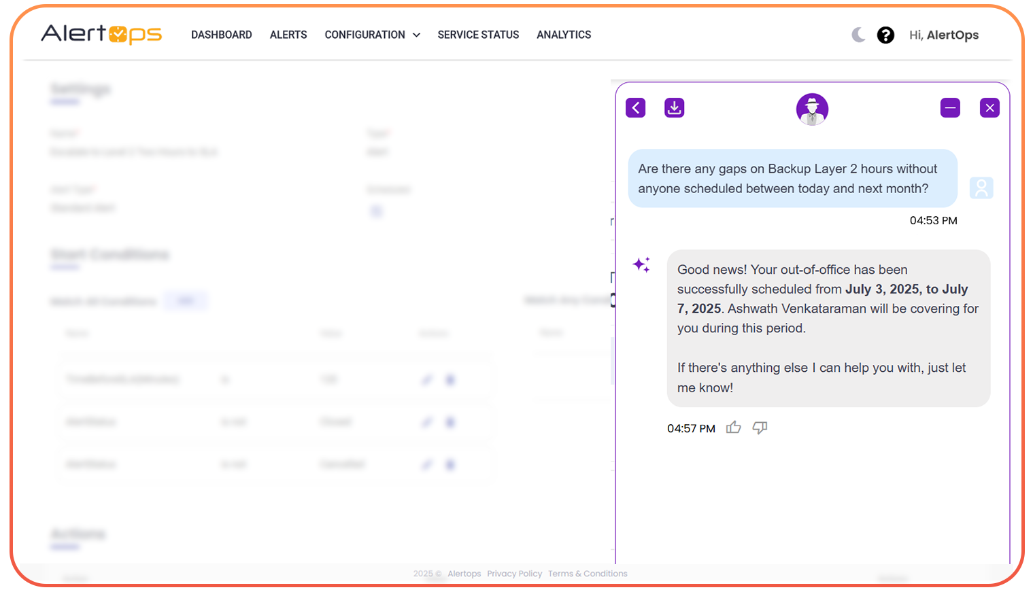Go to the Alerts page

(x=288, y=35)
